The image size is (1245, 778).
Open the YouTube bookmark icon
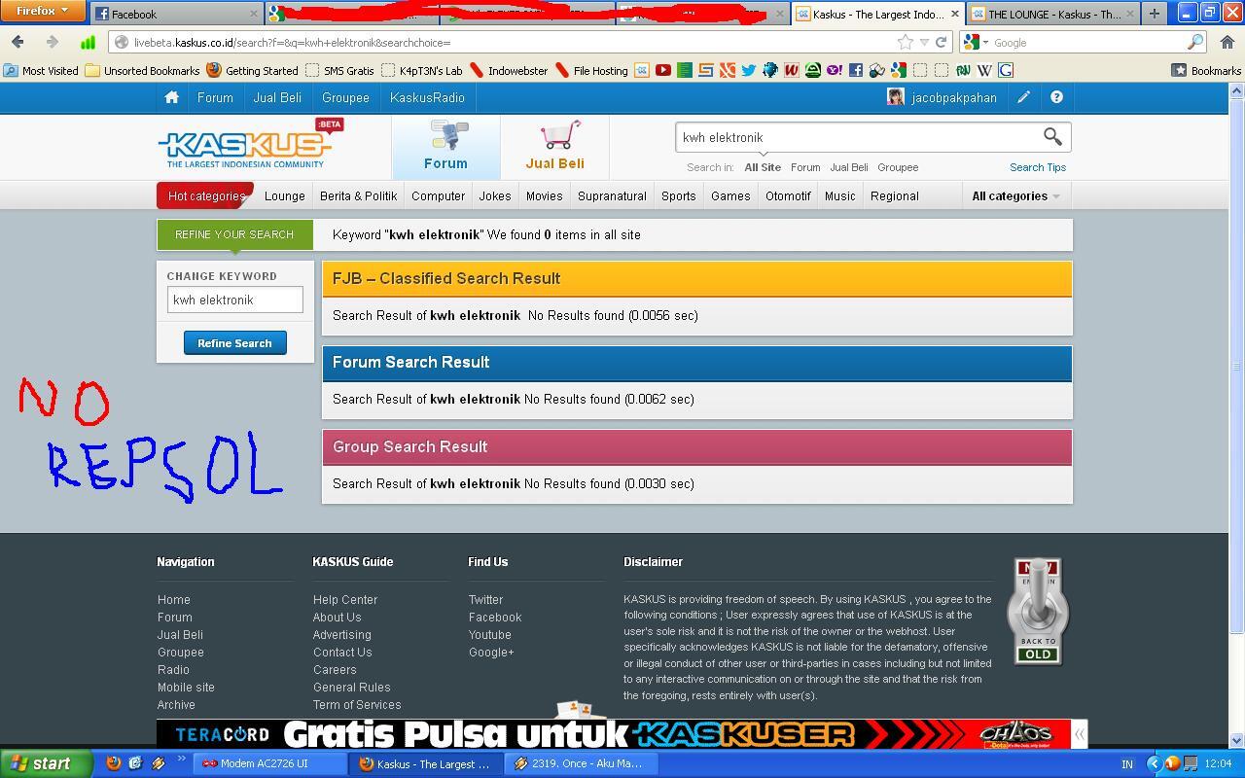point(662,70)
